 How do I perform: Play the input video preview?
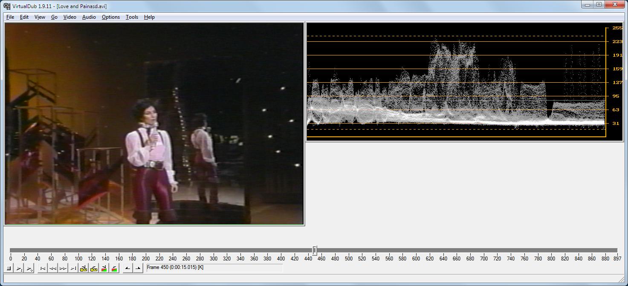coord(19,268)
